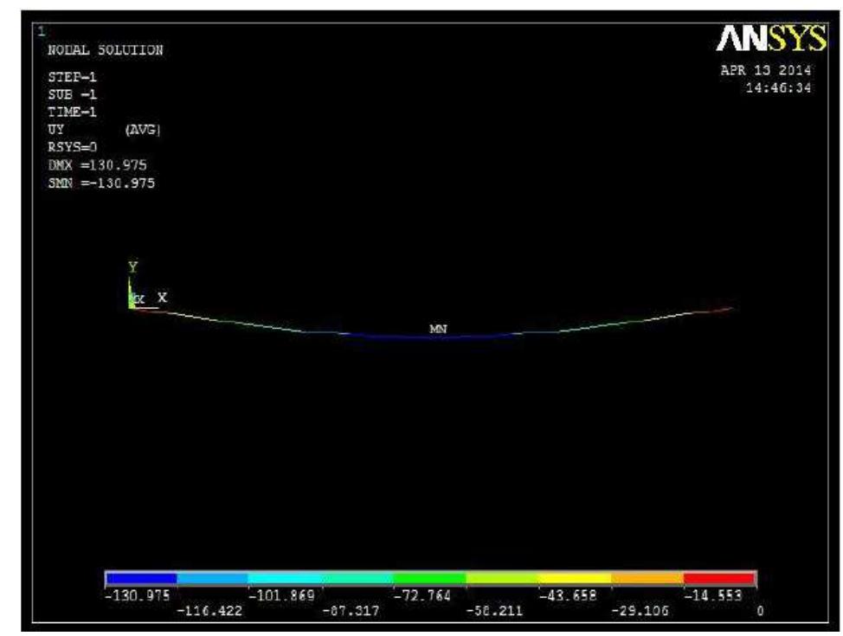Screen dimensions: 843x636
Task: Click the "TIME=1" text
Action: pyautogui.click(x=72, y=112)
